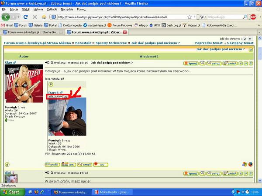
Task: Click the Adblock Plus ABP icon
Action: 252,17
